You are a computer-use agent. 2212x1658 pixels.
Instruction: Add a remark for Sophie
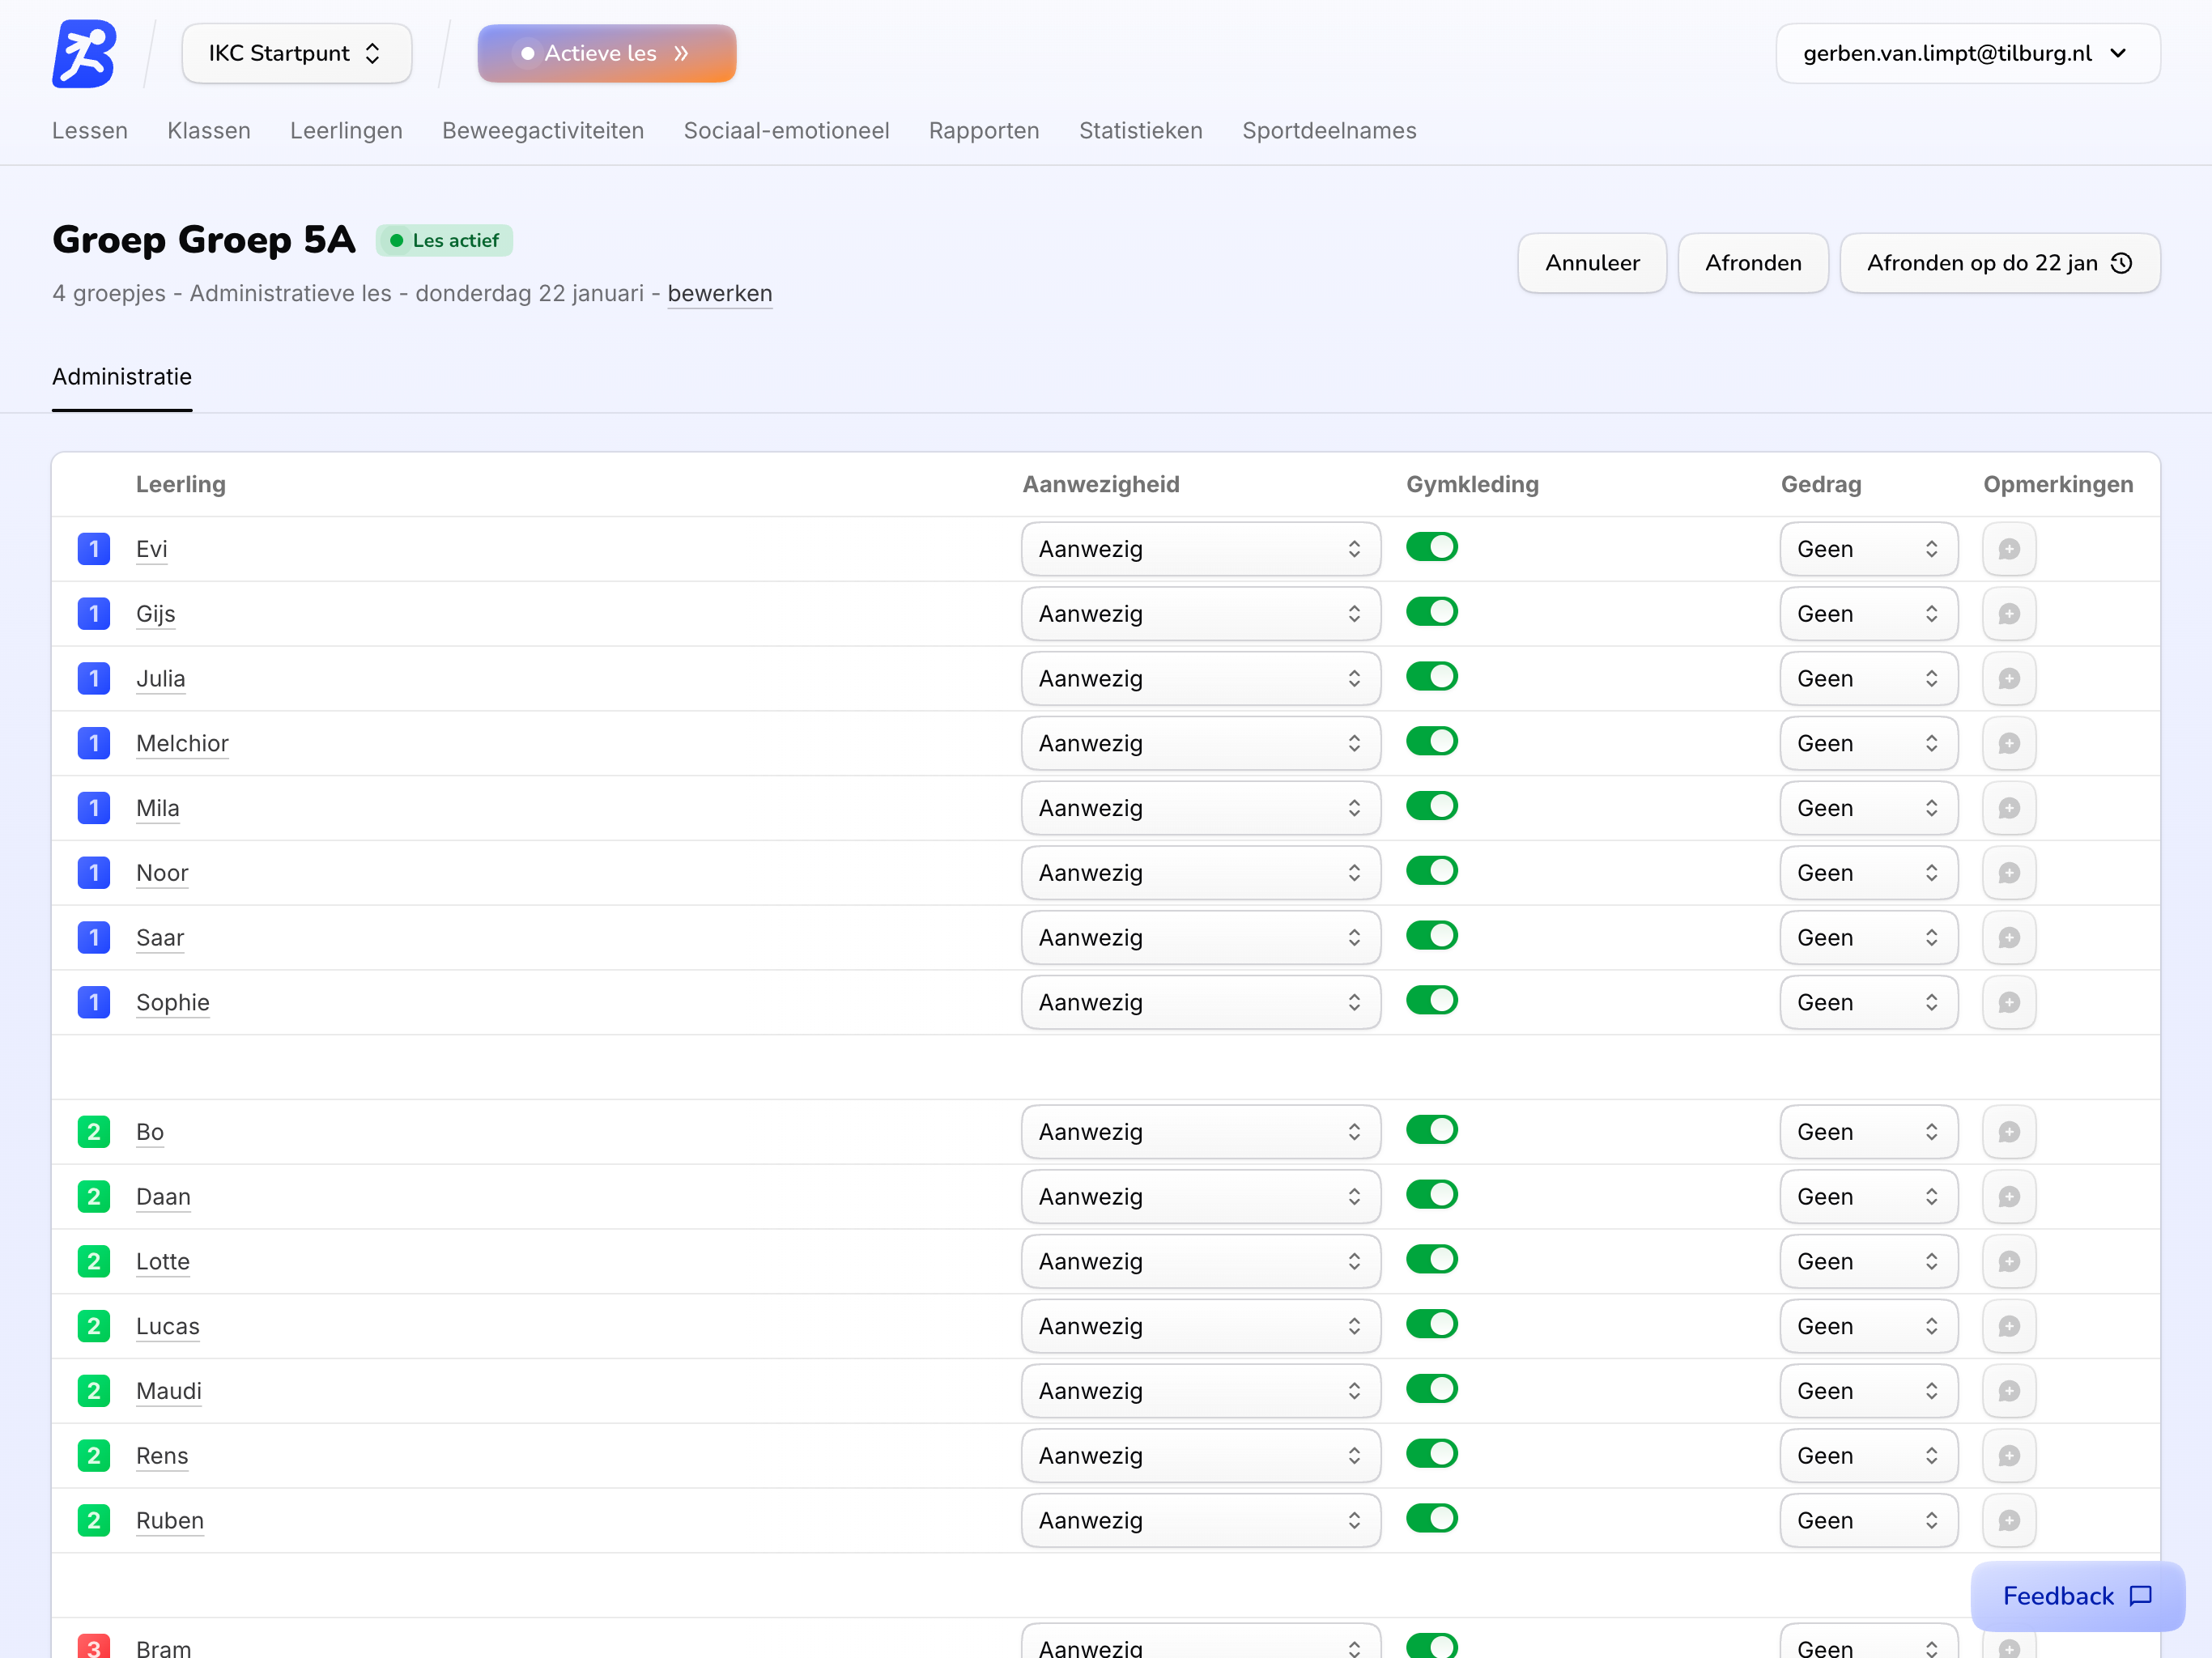point(2008,1002)
